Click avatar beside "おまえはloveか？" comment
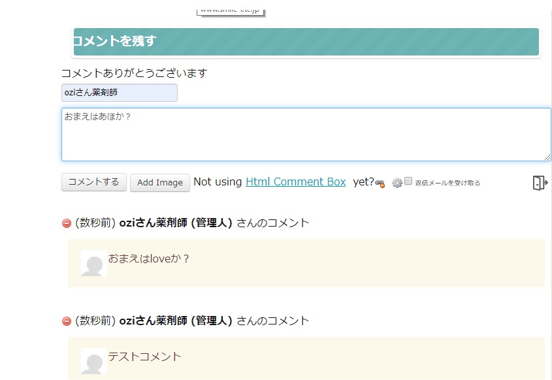Image resolution: width=552 pixels, height=380 pixels. (93, 262)
